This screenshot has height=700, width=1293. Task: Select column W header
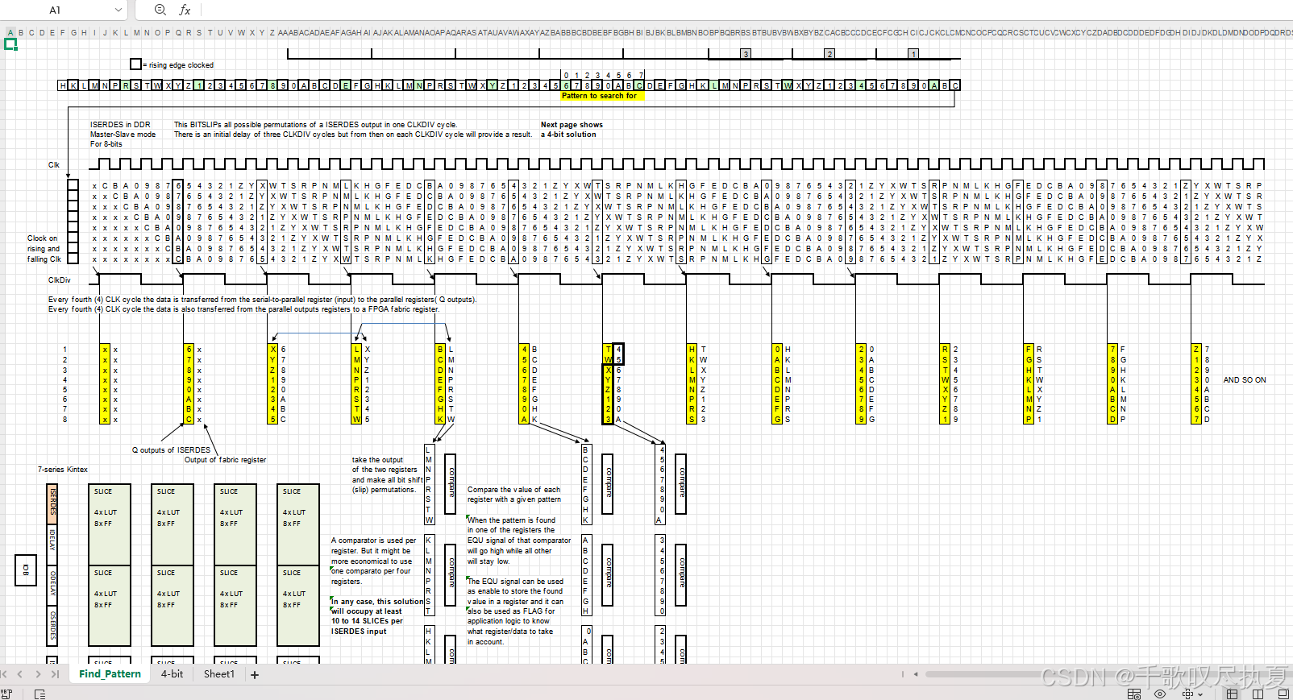(x=241, y=32)
